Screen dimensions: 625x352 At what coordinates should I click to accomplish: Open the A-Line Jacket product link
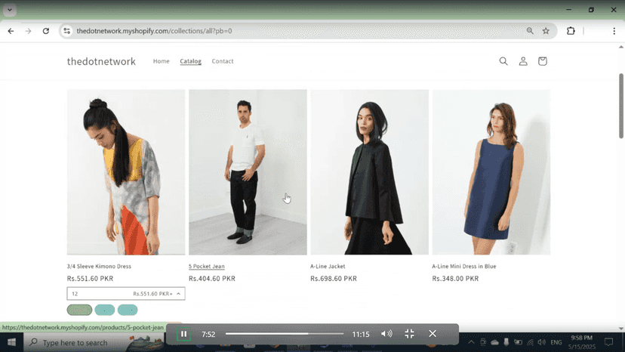point(328,266)
